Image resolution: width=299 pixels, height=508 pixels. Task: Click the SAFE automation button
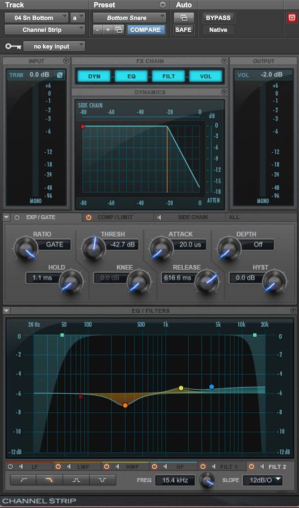tap(184, 30)
